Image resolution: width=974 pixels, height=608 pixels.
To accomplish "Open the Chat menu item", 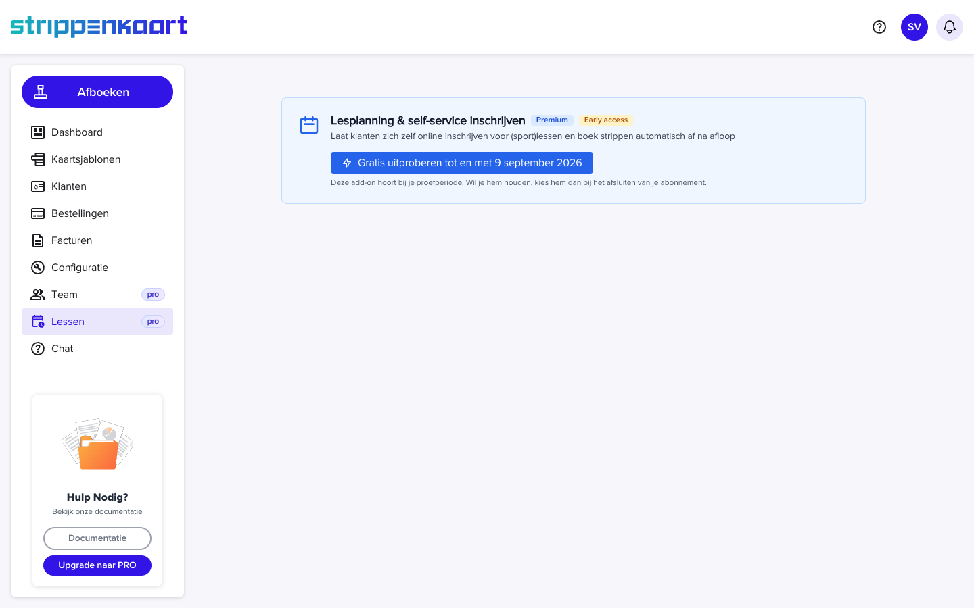I will coord(97,349).
